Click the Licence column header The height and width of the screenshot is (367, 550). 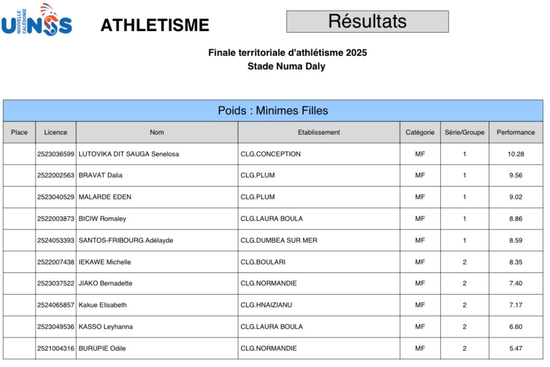[x=56, y=132]
